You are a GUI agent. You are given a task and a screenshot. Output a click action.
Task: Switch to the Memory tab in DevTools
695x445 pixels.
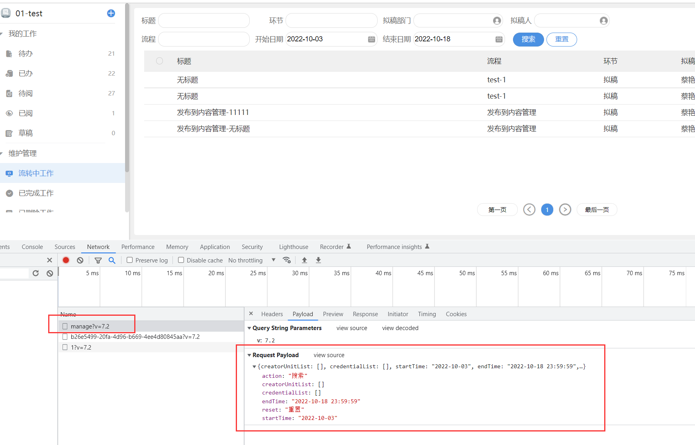click(177, 247)
